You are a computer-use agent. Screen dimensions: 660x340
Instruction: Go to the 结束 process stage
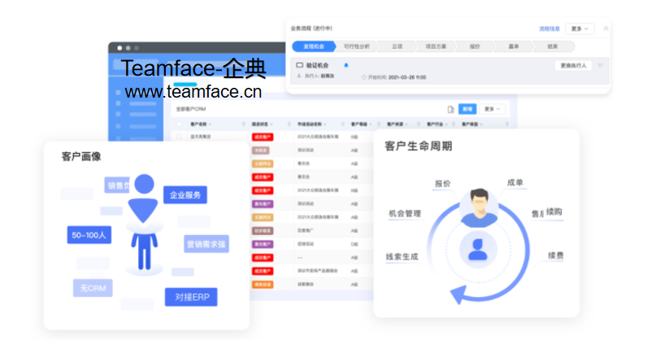tap(553, 46)
